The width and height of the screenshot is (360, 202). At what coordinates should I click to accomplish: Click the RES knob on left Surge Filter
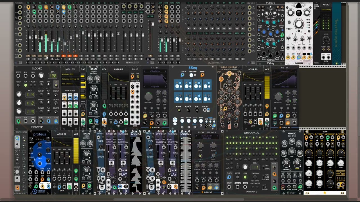[158, 93]
